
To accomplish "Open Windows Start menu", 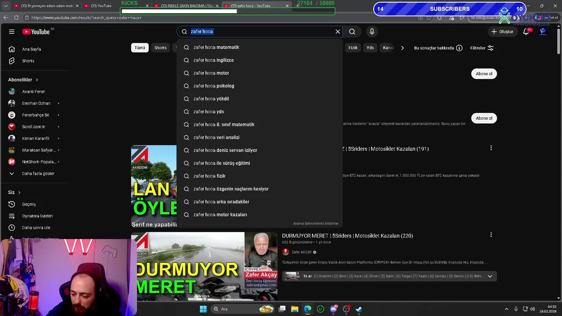I will click(x=203, y=309).
